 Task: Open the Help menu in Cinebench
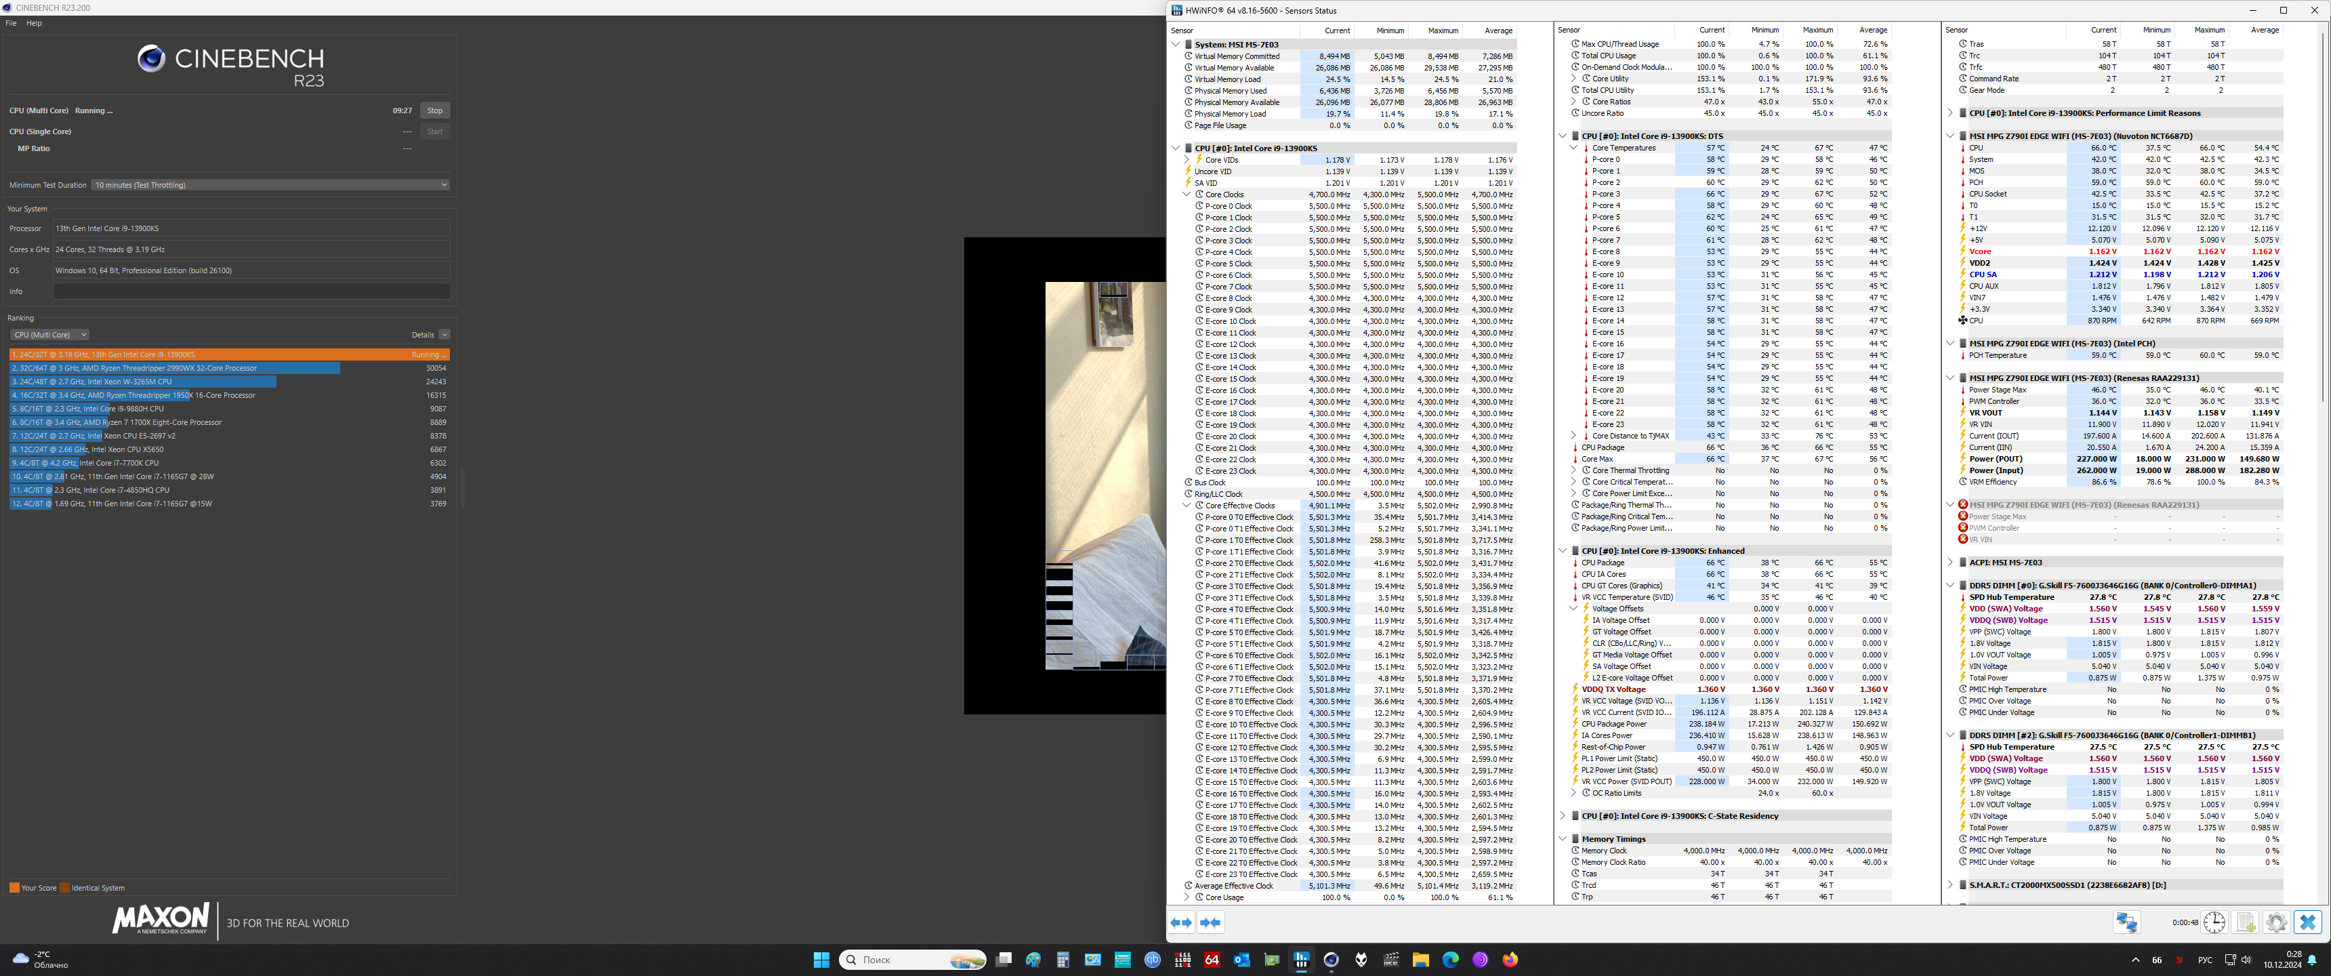33,24
